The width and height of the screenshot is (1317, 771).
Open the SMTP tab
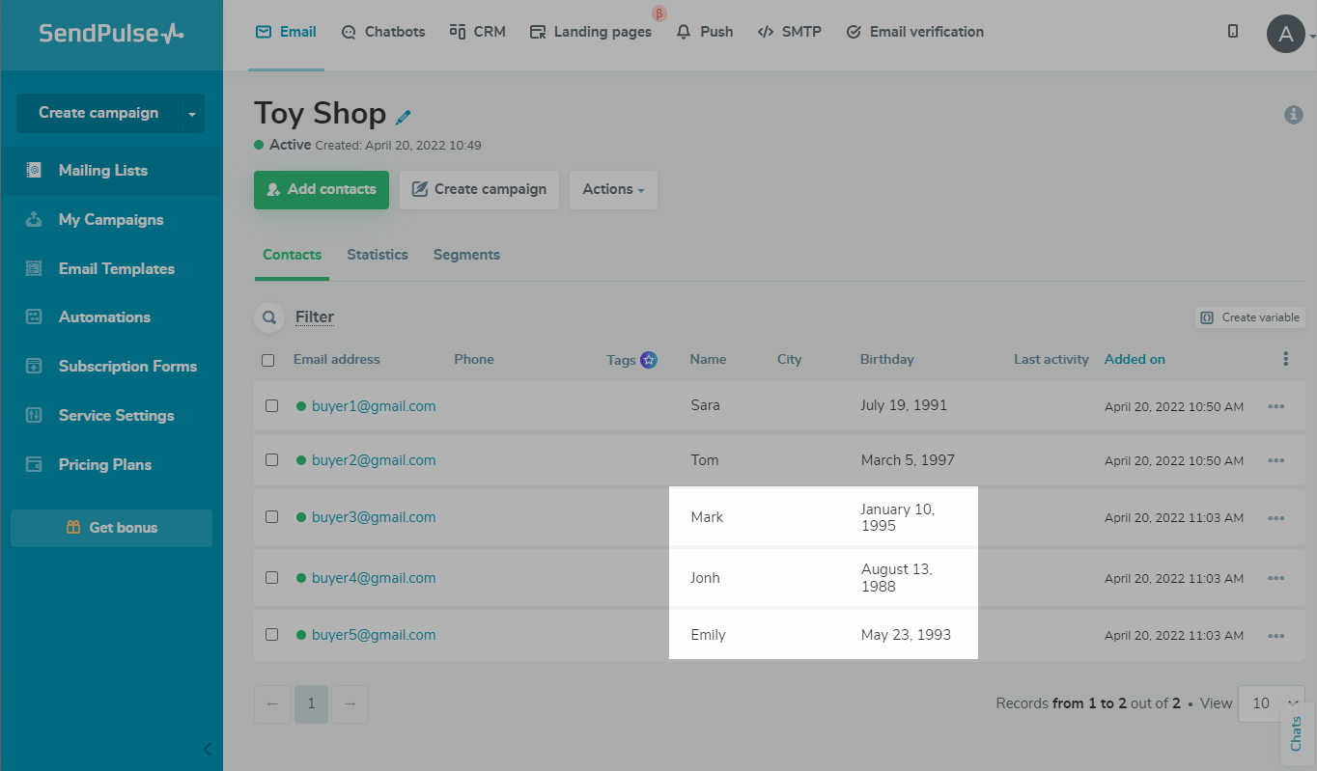(789, 32)
